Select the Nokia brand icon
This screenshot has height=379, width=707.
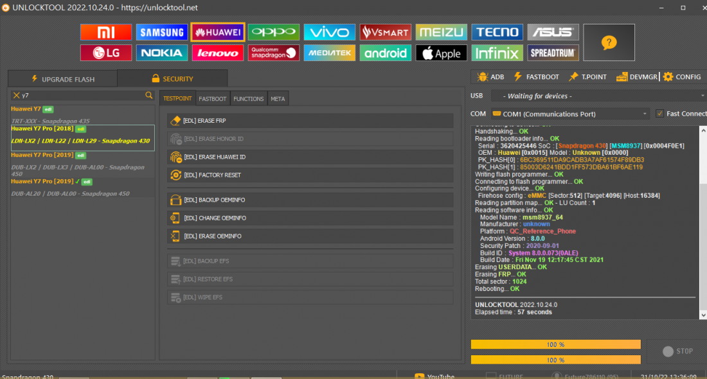click(162, 53)
